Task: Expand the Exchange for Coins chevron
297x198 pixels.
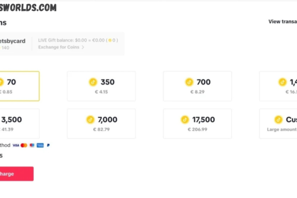Action: (x=83, y=47)
